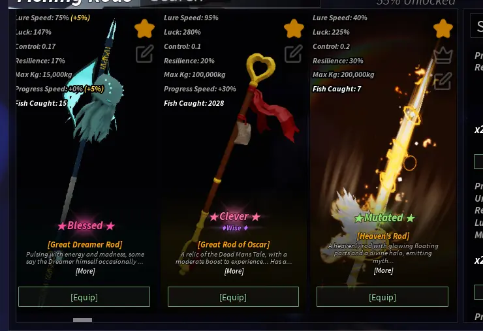Toggle favorite star on Heaven's Rod
Viewport: 483px width, 331px height.
click(x=443, y=28)
